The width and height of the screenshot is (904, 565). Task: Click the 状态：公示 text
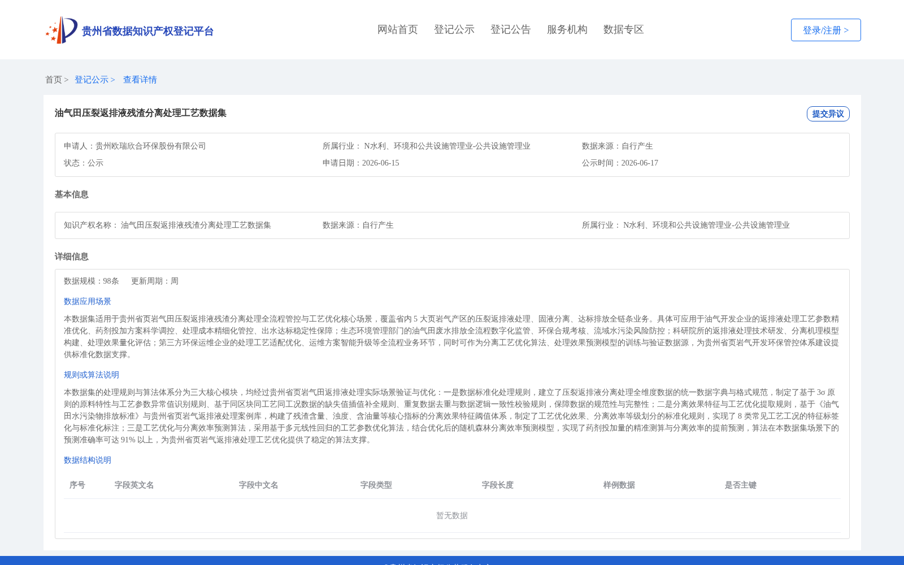pos(84,163)
